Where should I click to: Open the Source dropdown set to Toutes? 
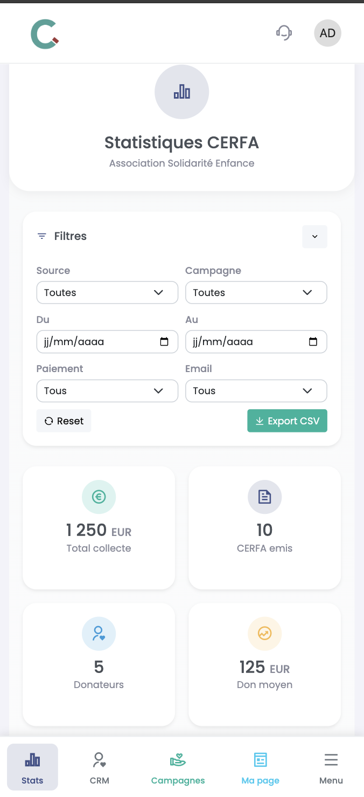point(107,292)
